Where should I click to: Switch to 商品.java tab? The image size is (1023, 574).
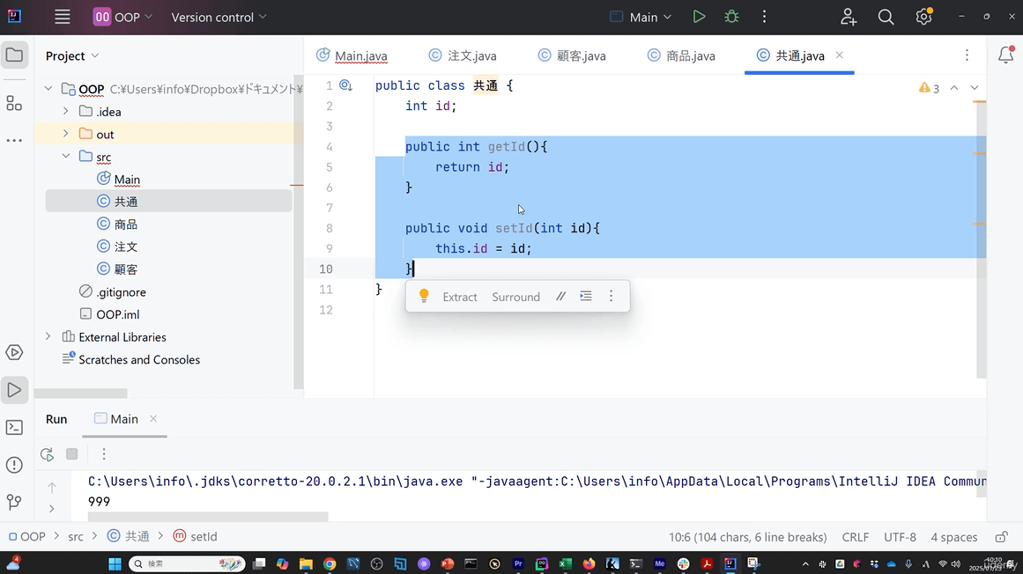[682, 56]
